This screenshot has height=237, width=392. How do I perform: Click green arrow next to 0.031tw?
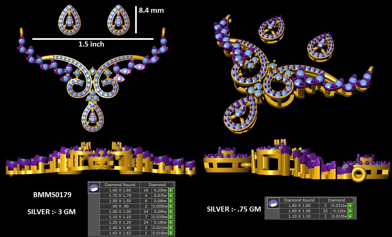[350, 206]
